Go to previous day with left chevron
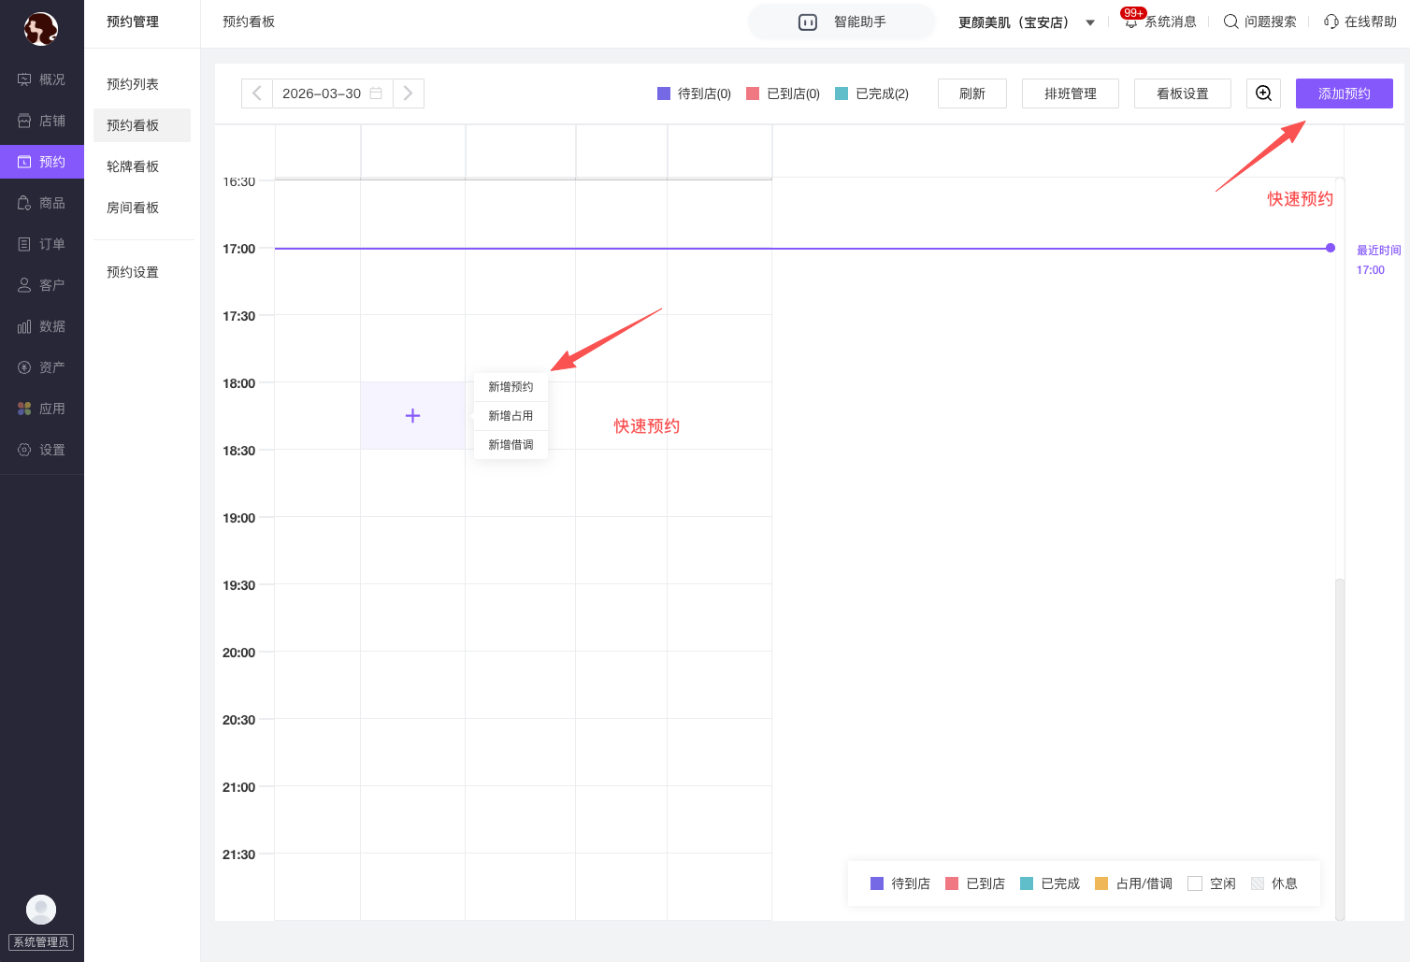The width and height of the screenshot is (1410, 962). pos(257,93)
